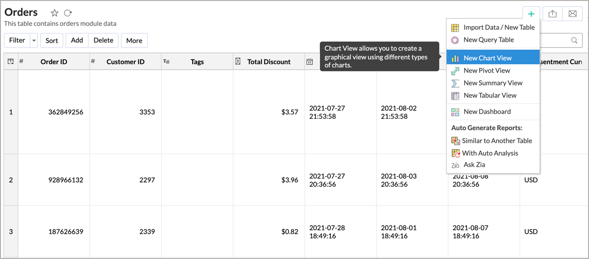Click the green plus create icon
Viewport: 589px width, 259px height.
pyautogui.click(x=531, y=14)
